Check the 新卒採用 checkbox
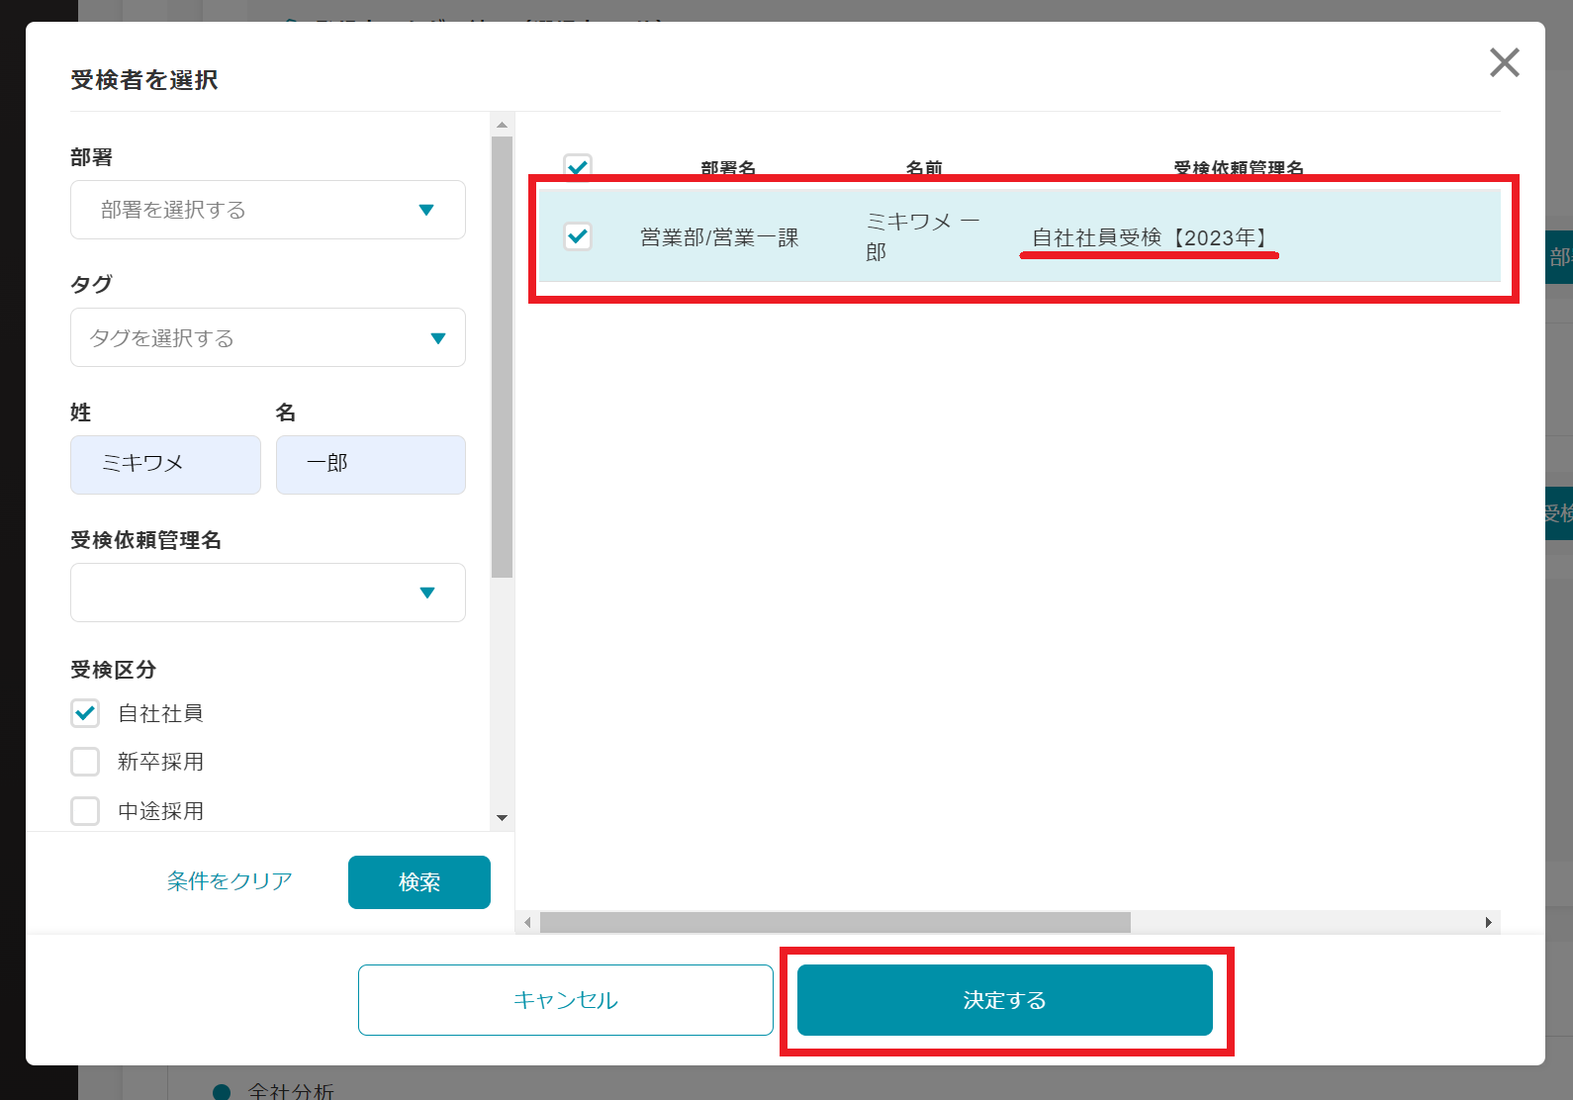Viewport: 1573px width, 1100px height. click(86, 762)
